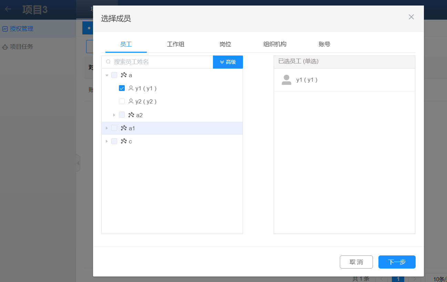Click the avatar of selected employee y1
The image size is (447, 282).
286,80
